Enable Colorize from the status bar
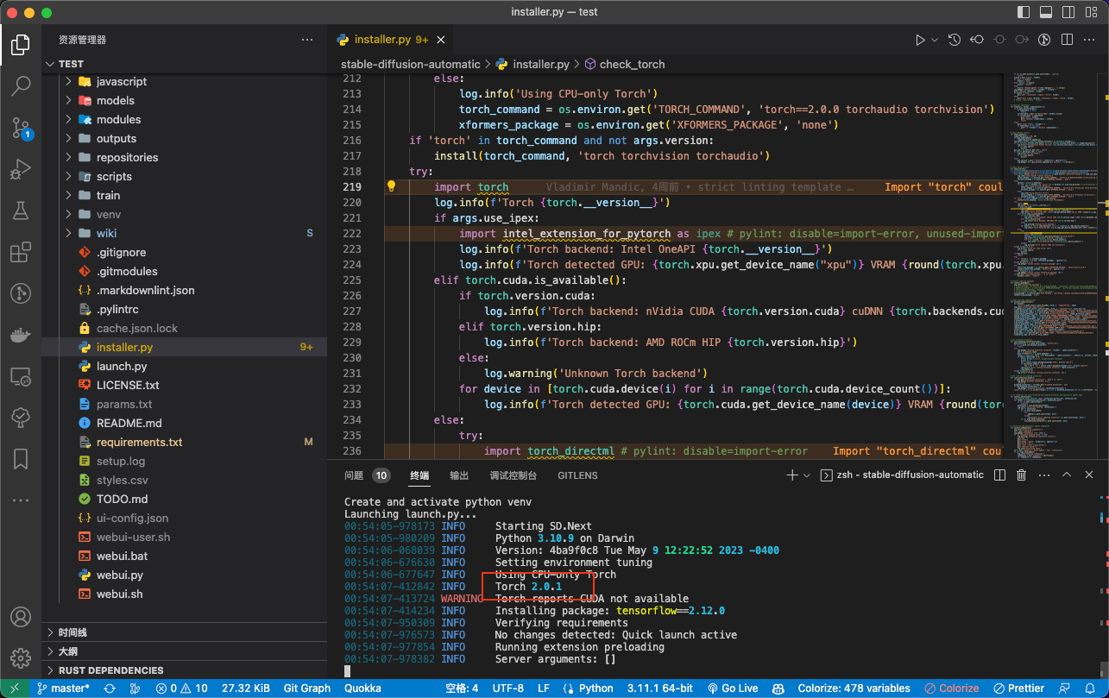Screen dimensions: 1109x698 [952, 688]
